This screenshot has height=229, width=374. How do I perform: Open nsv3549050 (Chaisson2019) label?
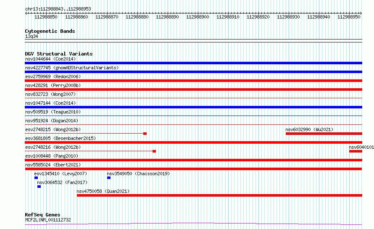click(138, 174)
